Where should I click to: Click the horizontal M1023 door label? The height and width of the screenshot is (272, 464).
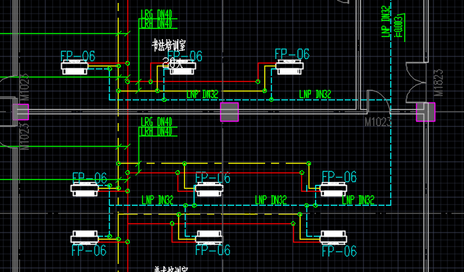pos(378,122)
